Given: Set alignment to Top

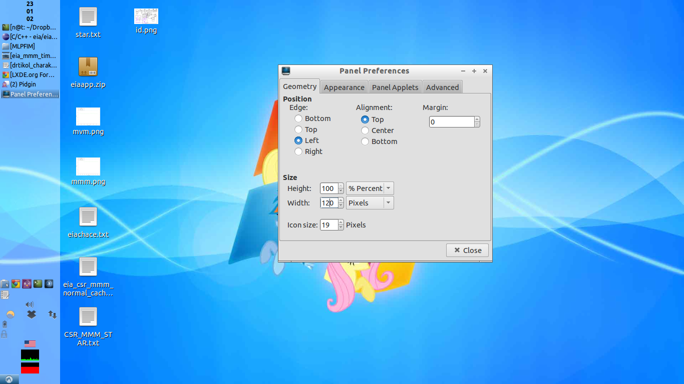Looking at the screenshot, I should pyautogui.click(x=365, y=119).
